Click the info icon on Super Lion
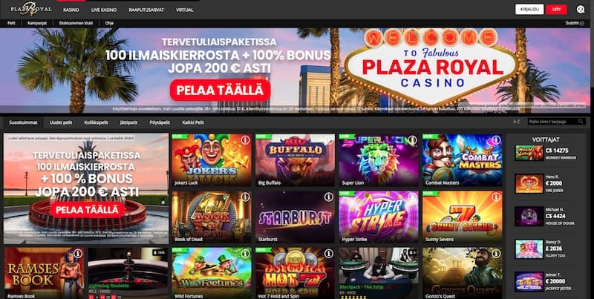The image size is (594, 299). coord(412,140)
